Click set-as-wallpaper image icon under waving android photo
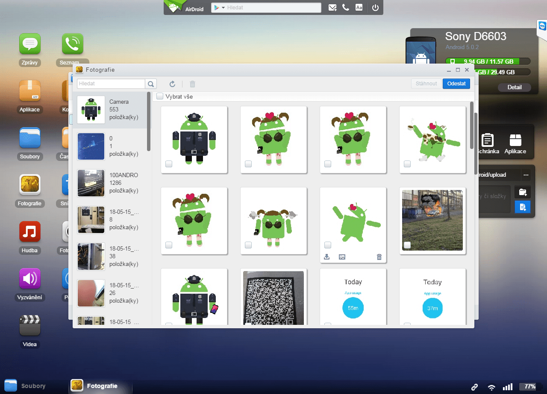 tap(342, 257)
